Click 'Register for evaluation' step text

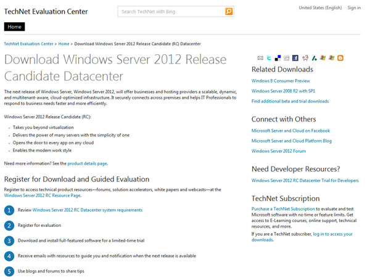(x=39, y=225)
